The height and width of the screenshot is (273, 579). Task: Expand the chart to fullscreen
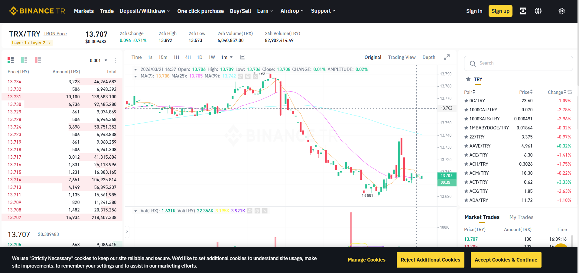(447, 57)
